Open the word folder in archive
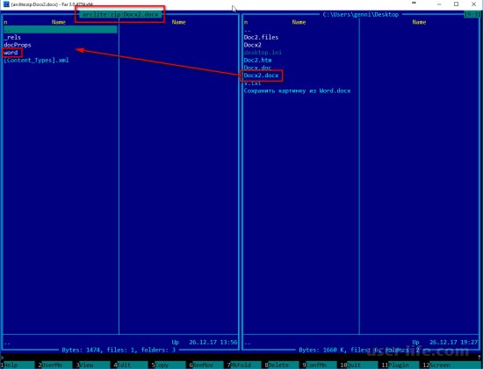The height and width of the screenshot is (369, 483). click(x=11, y=53)
